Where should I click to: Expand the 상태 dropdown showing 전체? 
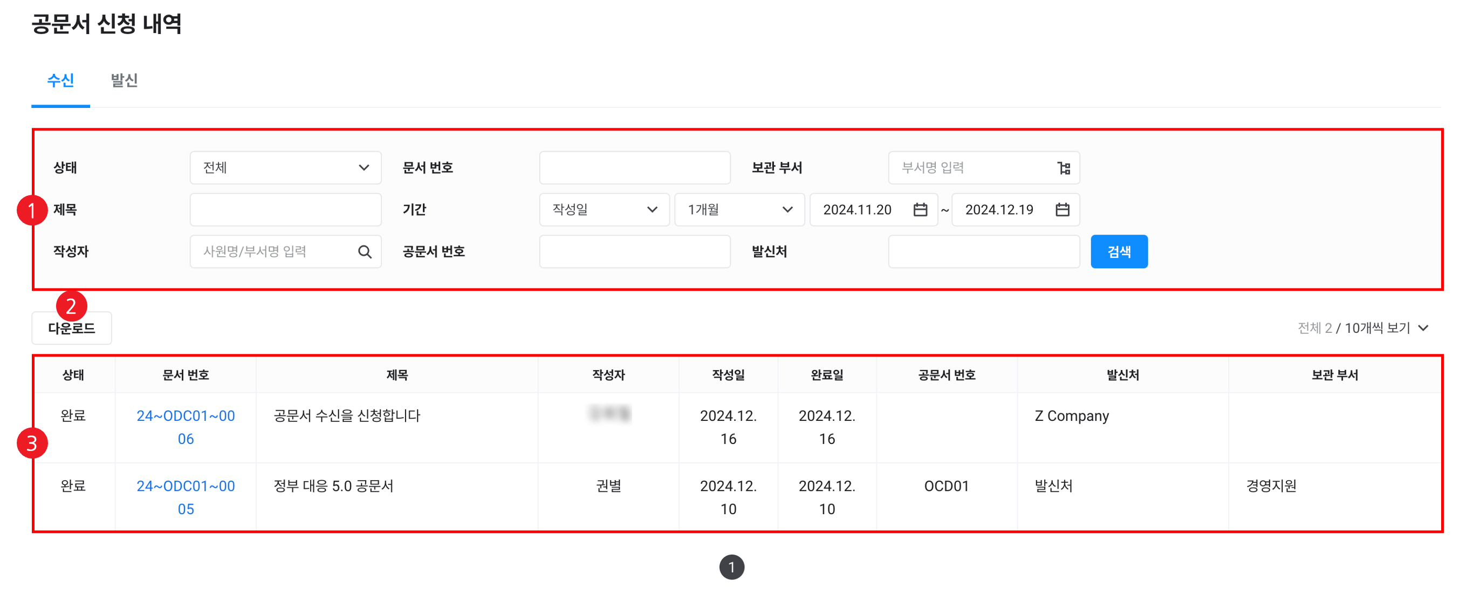point(285,168)
